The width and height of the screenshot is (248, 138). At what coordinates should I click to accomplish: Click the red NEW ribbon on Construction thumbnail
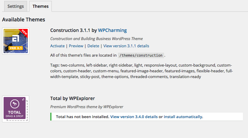24,32
